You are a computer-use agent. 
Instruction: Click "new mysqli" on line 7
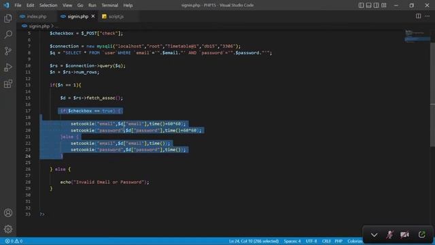tap(99, 46)
